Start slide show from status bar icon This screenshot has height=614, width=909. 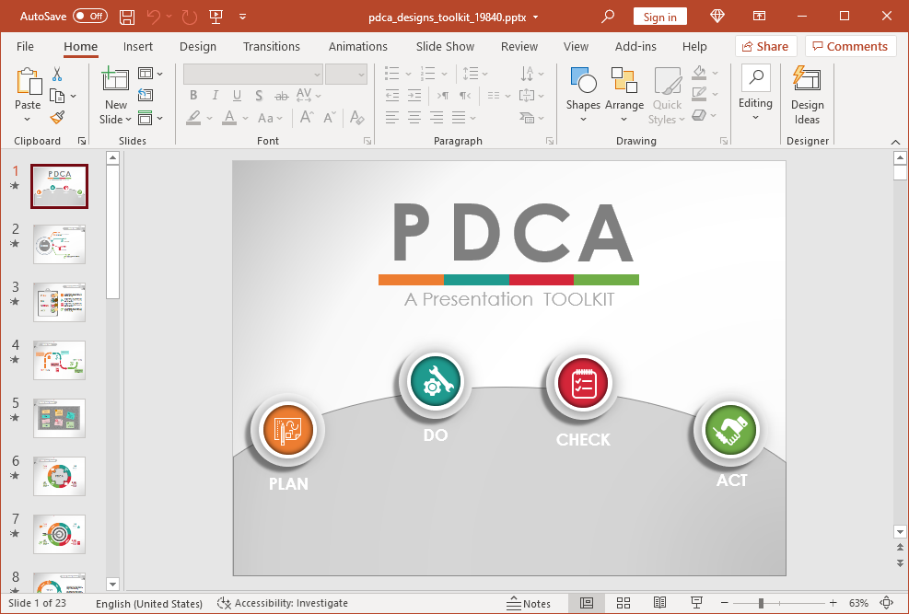(697, 603)
